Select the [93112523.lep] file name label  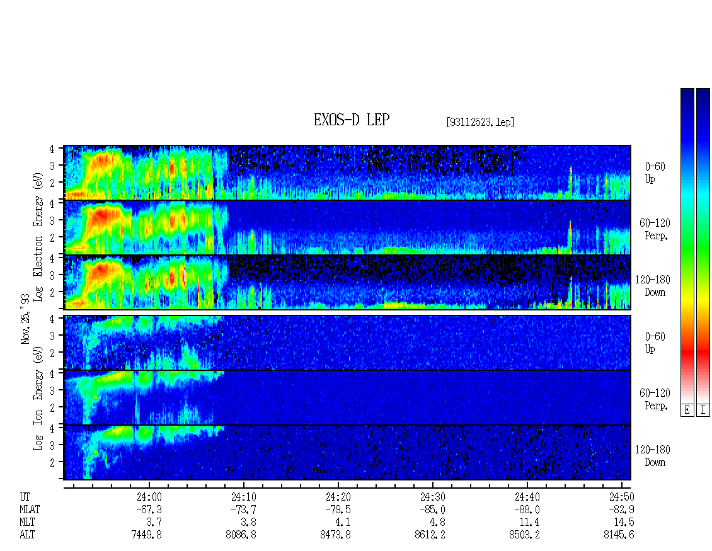[480, 122]
